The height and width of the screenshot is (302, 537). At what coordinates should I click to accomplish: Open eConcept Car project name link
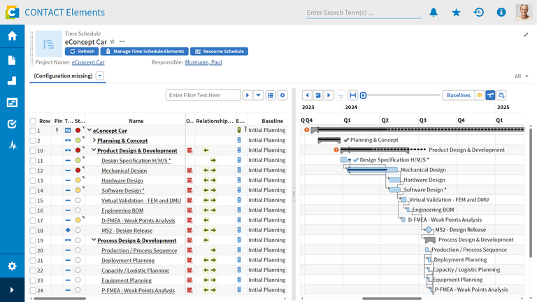(88, 62)
